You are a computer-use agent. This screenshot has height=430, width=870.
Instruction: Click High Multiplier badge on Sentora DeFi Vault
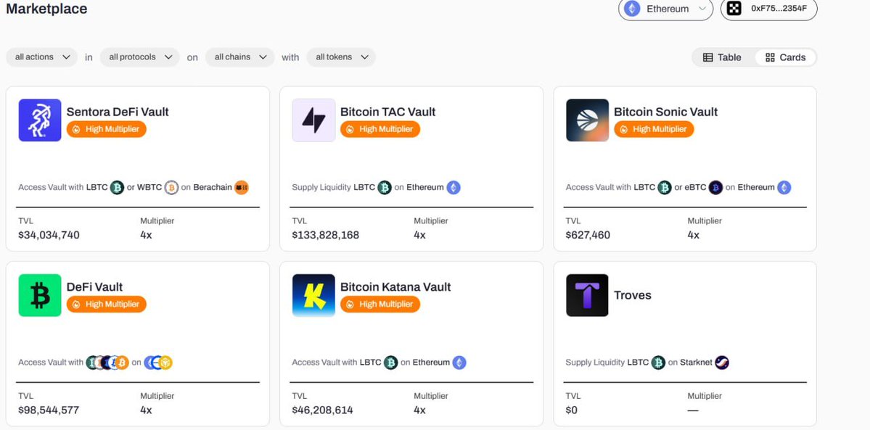tap(107, 129)
